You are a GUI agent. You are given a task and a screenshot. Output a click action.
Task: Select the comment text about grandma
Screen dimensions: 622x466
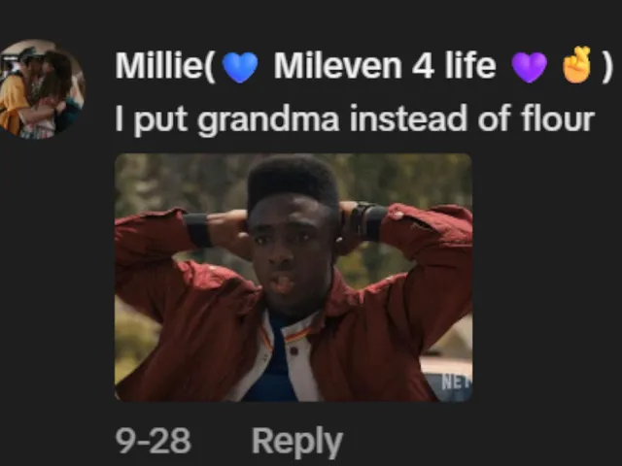[355, 118]
